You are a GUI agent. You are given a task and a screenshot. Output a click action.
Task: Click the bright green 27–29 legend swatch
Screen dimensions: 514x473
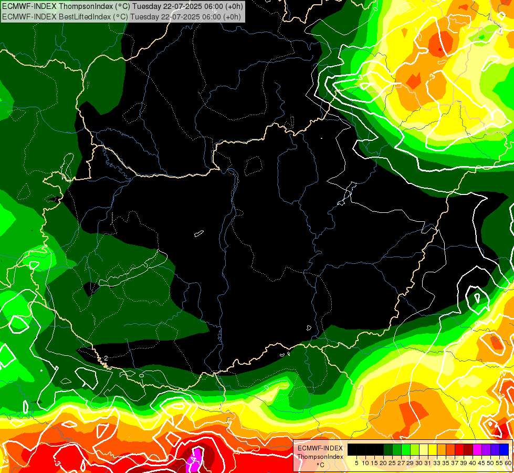(406, 449)
